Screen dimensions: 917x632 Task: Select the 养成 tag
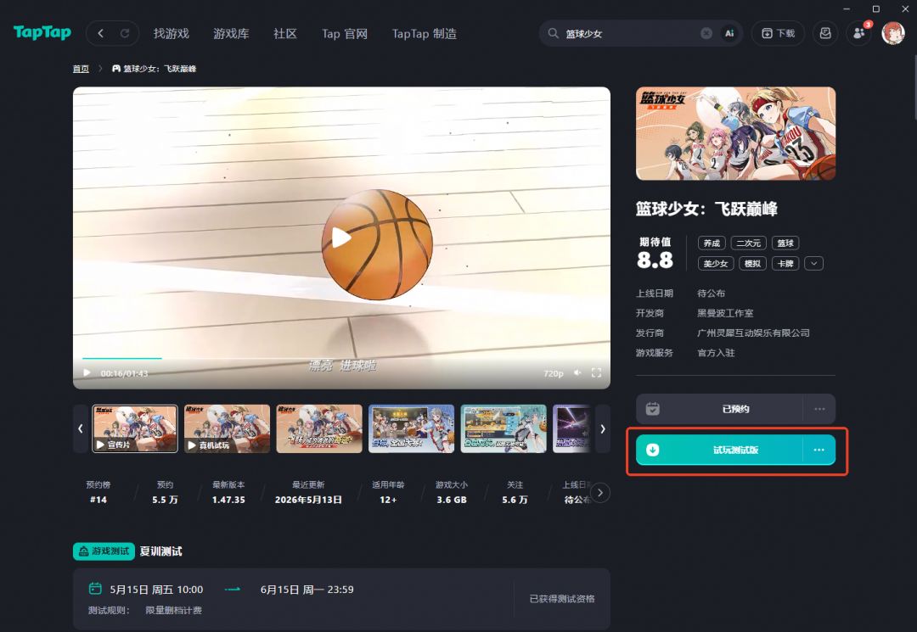(712, 243)
